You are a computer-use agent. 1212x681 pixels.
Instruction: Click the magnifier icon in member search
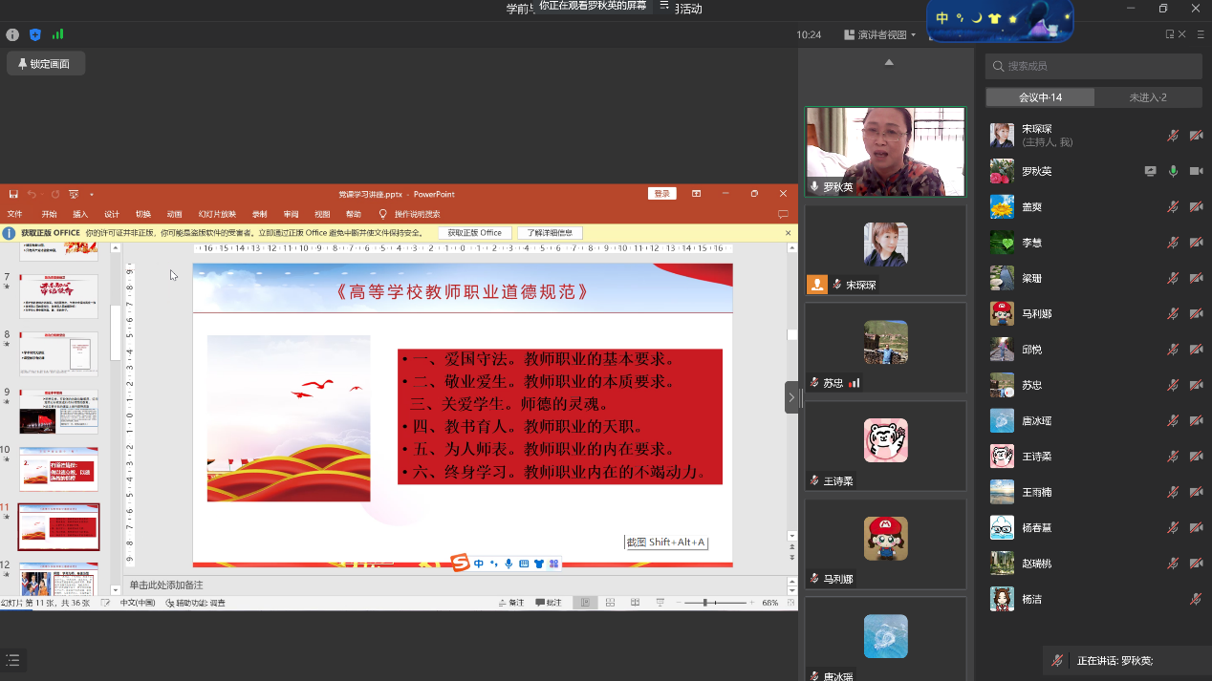998,66
